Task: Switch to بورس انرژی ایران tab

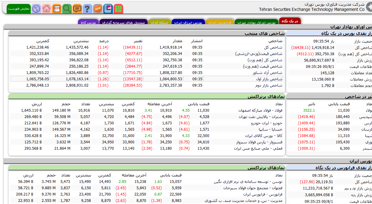Action: pyautogui.click(x=188, y=22)
